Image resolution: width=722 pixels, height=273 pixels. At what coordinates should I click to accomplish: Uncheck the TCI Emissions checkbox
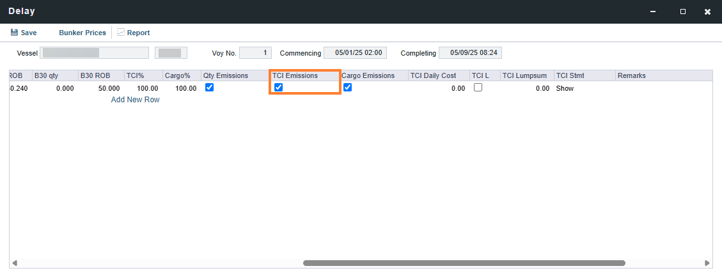pos(279,88)
